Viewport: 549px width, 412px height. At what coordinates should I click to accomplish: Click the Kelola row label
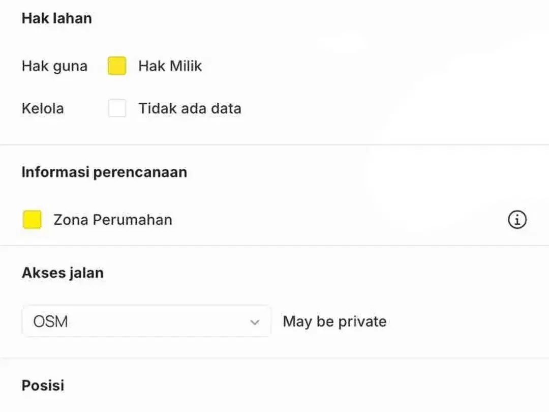point(43,108)
